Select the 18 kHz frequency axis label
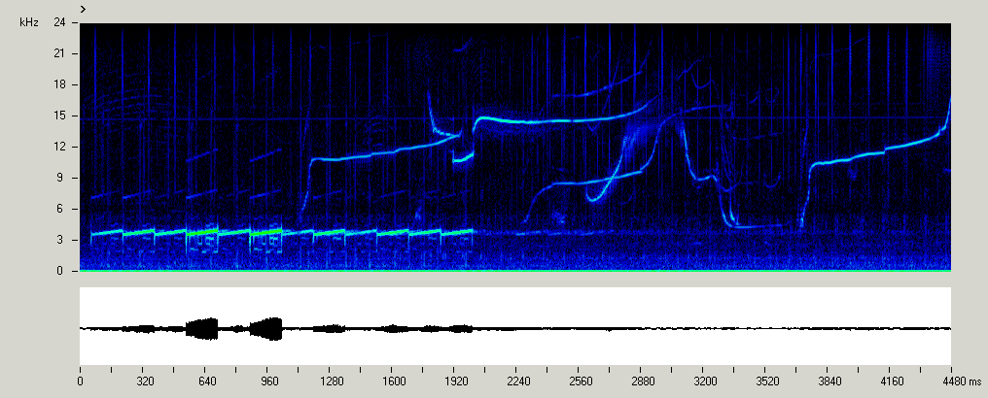The image size is (988, 398). click(60, 84)
